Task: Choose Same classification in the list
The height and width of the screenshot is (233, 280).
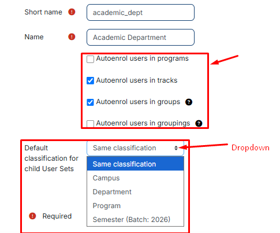Action: tap(135, 164)
